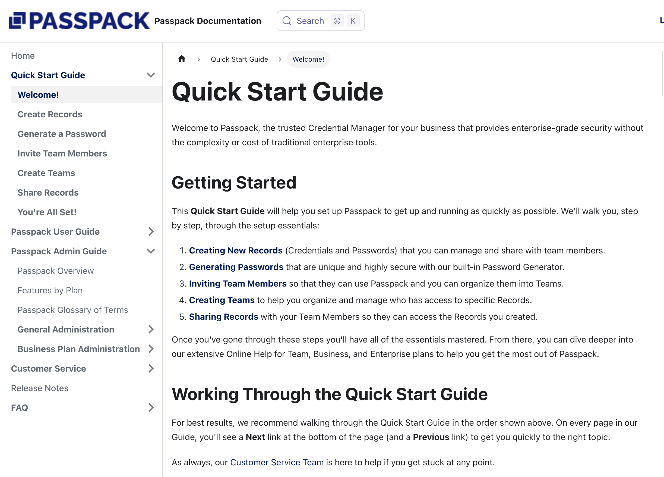Expand the Customer Service chevron
Screen dimensions: 664x477
coord(151,368)
